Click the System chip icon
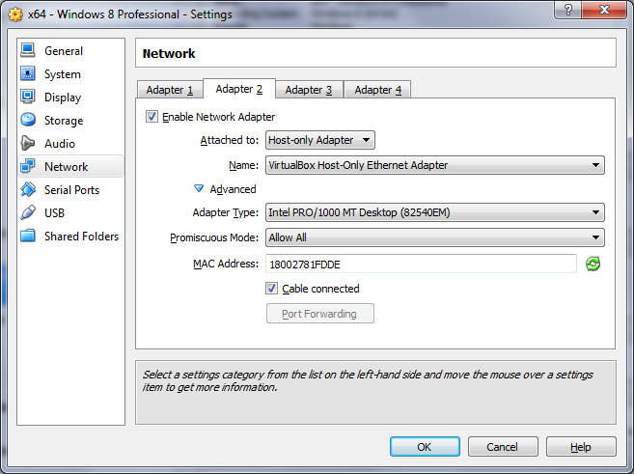 point(27,73)
